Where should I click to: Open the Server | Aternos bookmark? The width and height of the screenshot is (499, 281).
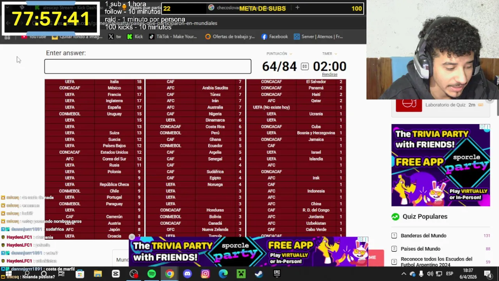(318, 37)
